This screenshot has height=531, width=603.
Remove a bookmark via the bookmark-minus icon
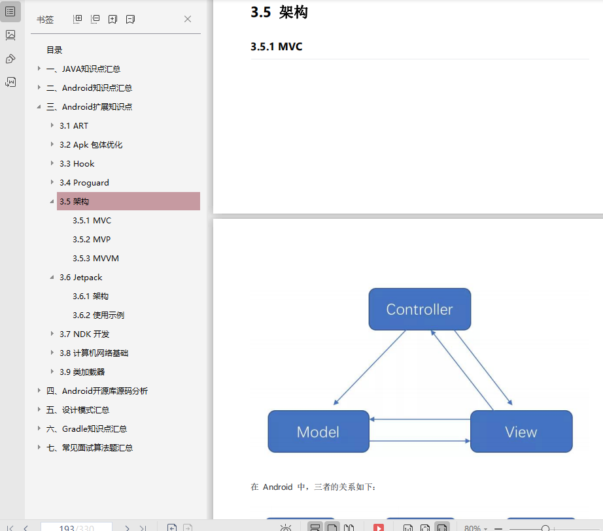tap(130, 20)
